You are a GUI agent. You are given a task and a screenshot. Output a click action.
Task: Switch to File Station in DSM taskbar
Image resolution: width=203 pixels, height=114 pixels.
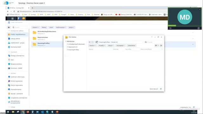24,18
